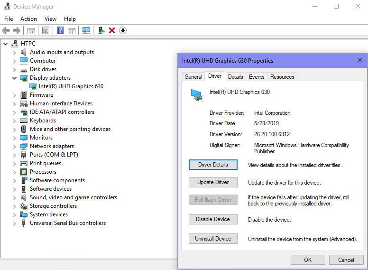
Task: Select Intel(R) UHD Graphics 630 tree item
Action: pos(71,86)
